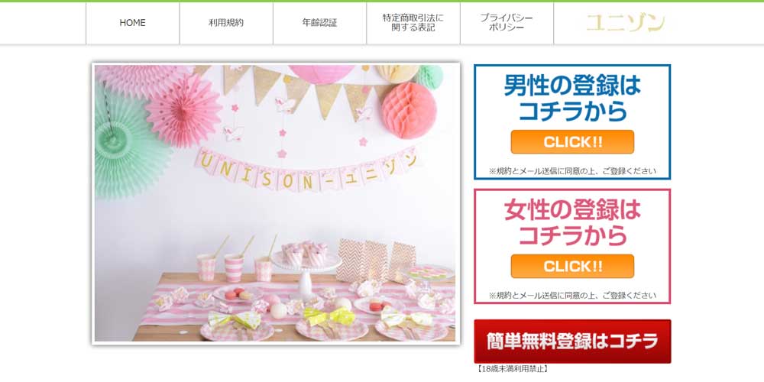Click the coral honeycomb ball in the photo
The height and width of the screenshot is (382, 764).
coord(409,110)
